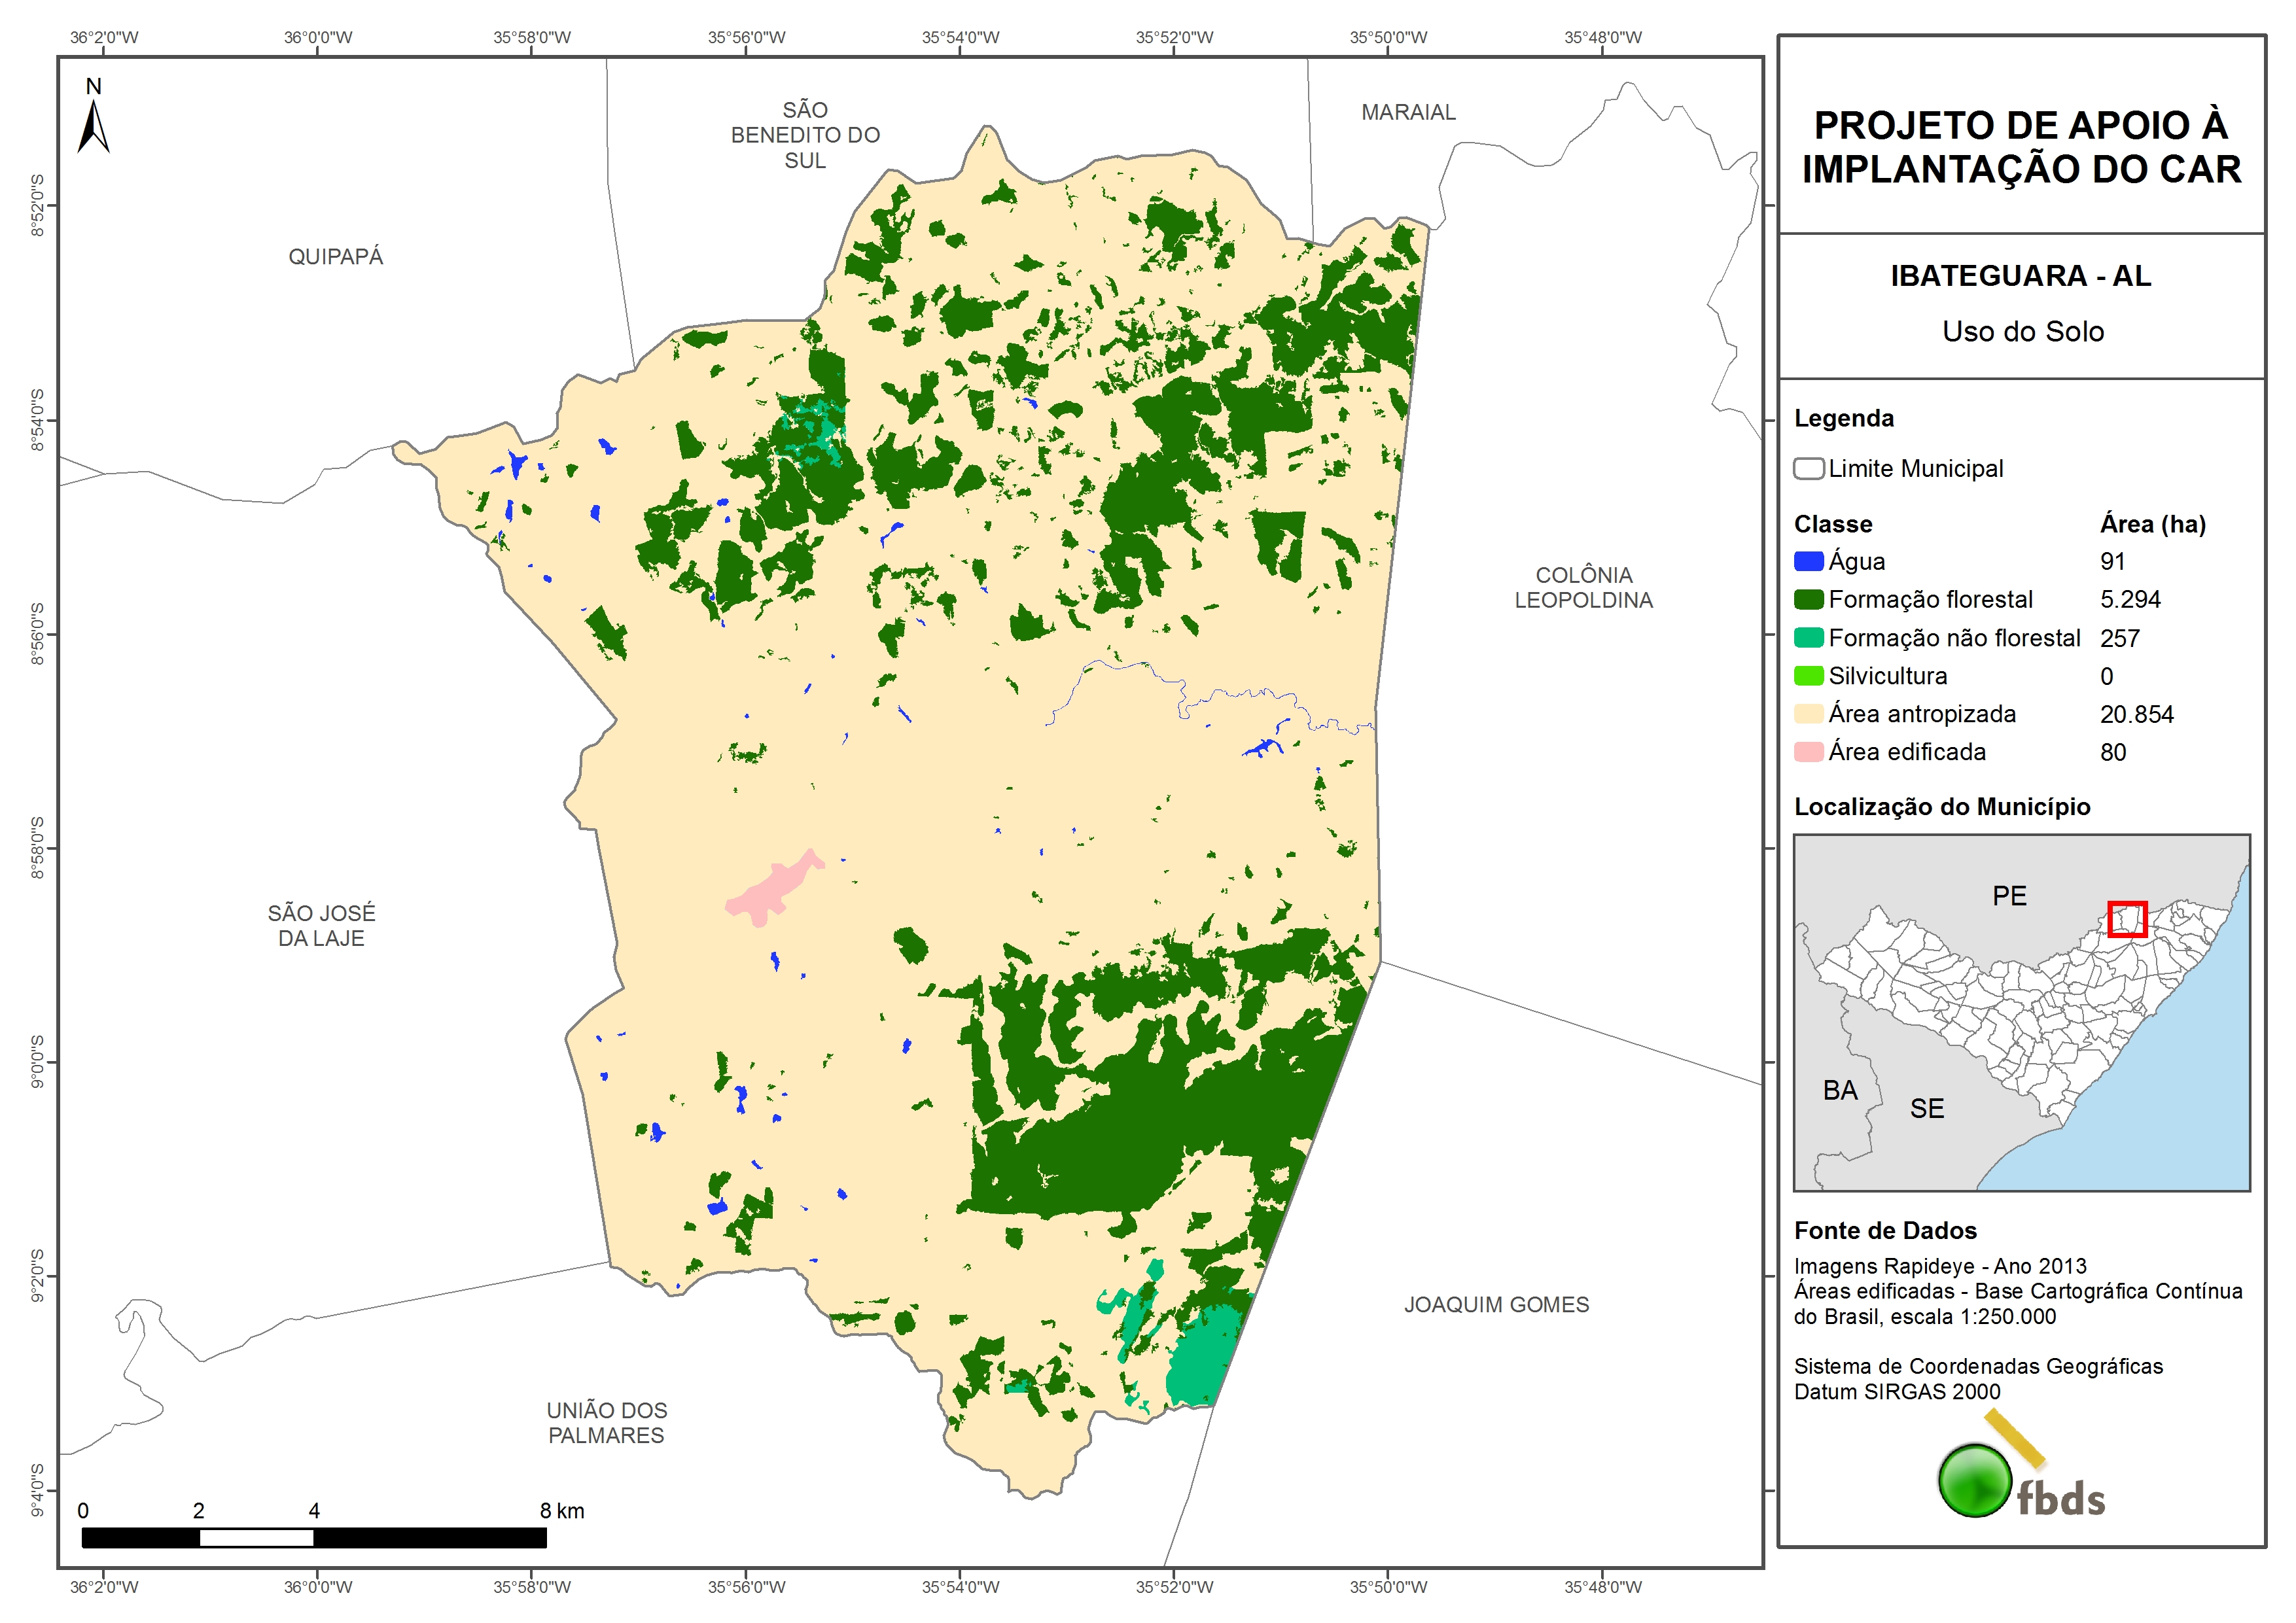
Task: Click the JOAQUIM GOMES label
Action: coord(1496,1304)
